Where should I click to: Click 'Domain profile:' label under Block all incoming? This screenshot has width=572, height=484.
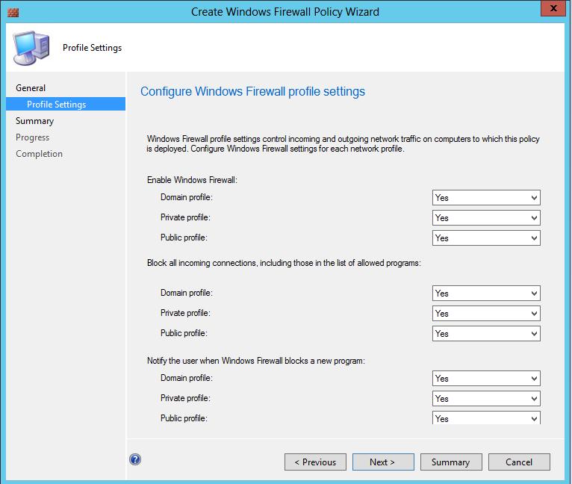[x=187, y=293]
